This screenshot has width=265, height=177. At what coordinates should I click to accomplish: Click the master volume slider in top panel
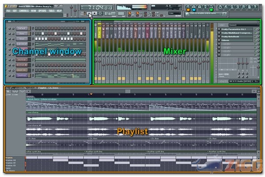pos(71,10)
